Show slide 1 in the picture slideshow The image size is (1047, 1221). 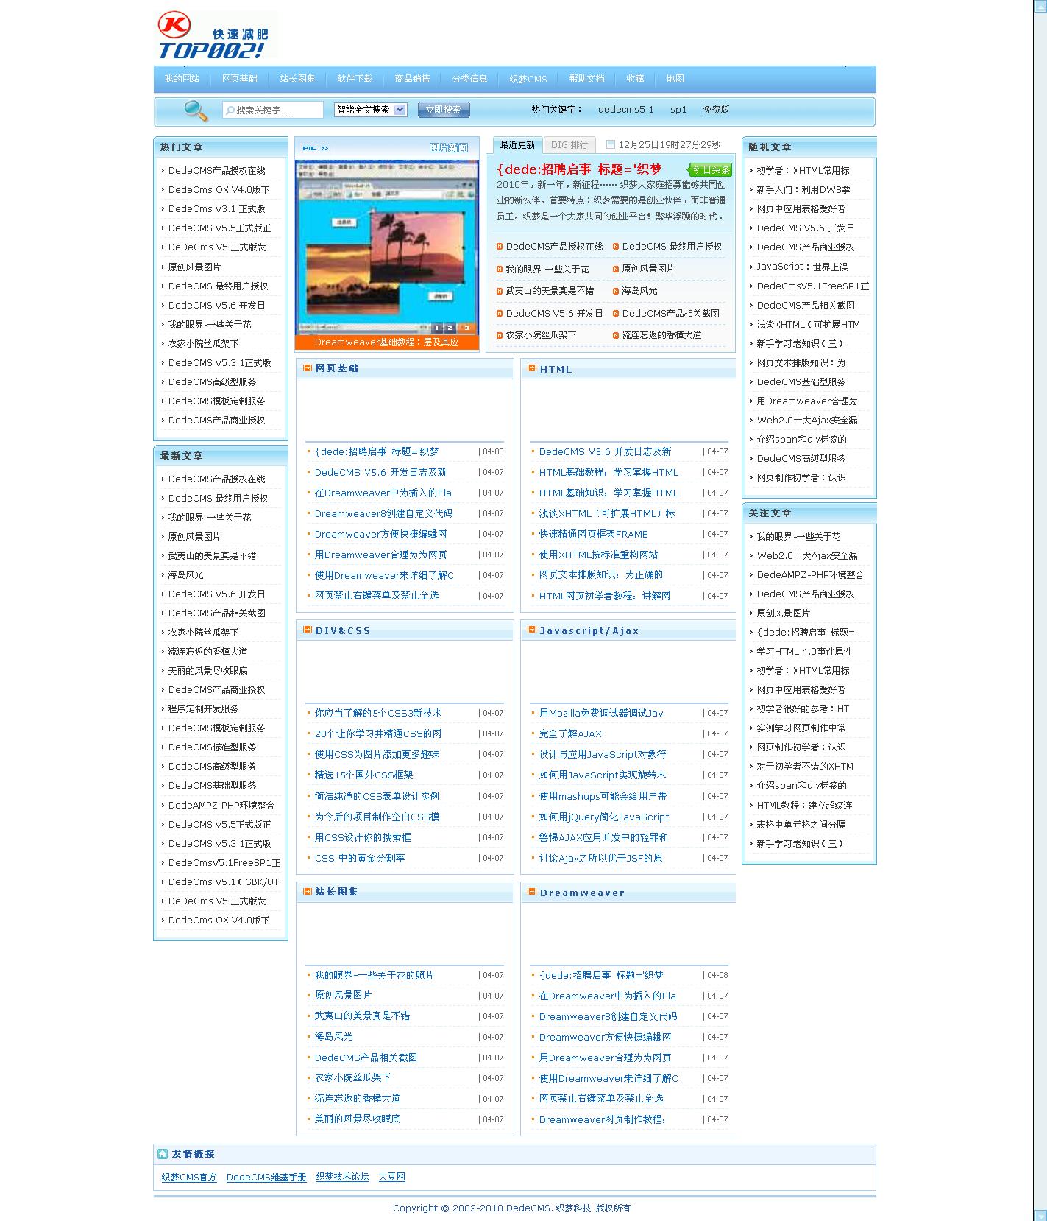tap(436, 328)
